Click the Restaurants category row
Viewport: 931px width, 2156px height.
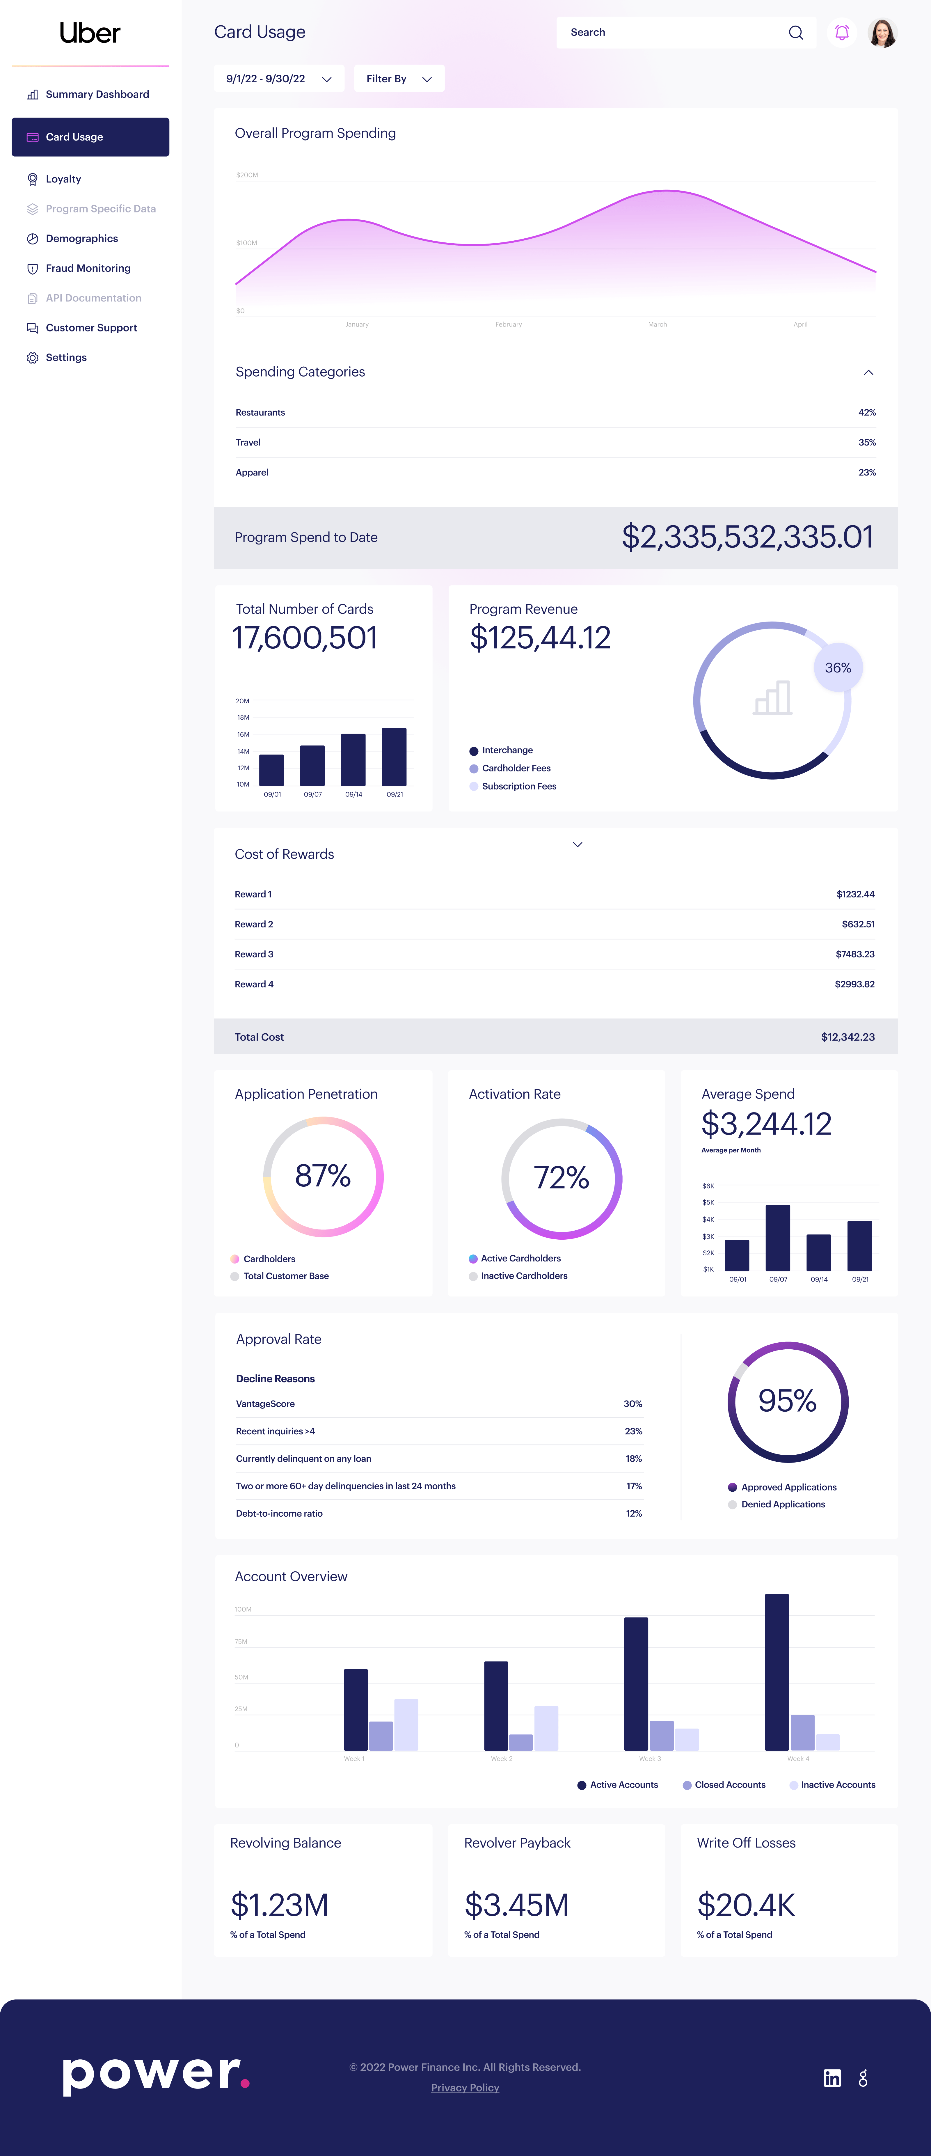coord(555,413)
